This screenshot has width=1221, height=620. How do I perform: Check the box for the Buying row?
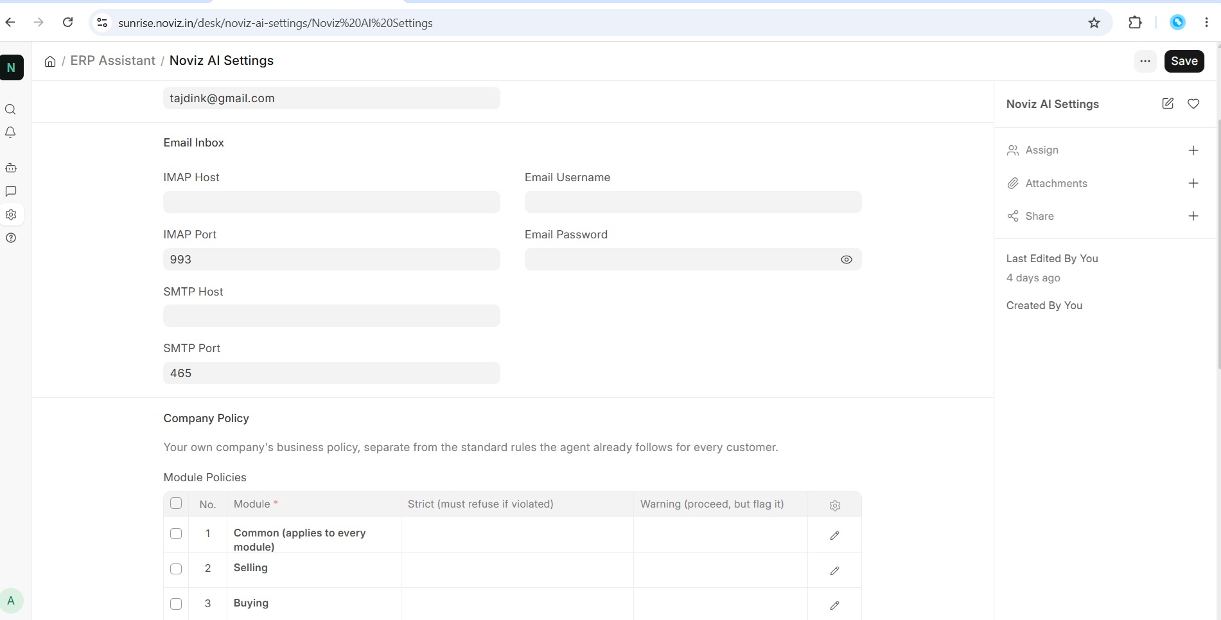(176, 604)
